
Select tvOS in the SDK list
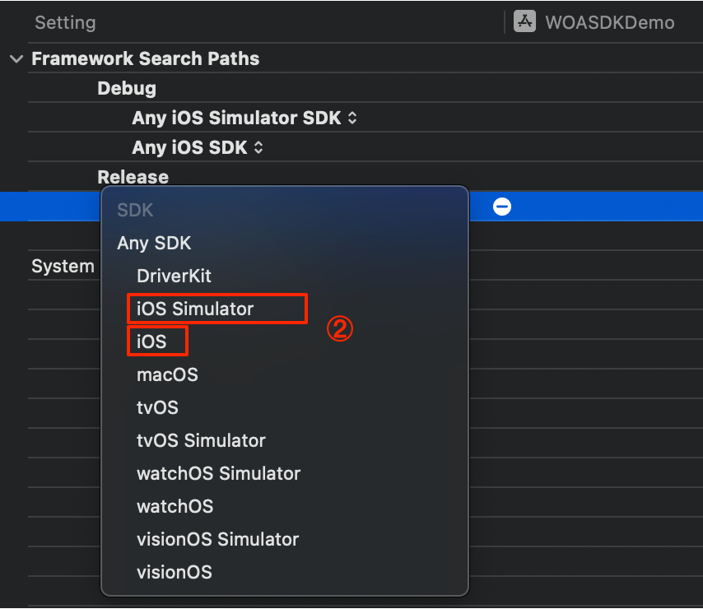click(157, 407)
